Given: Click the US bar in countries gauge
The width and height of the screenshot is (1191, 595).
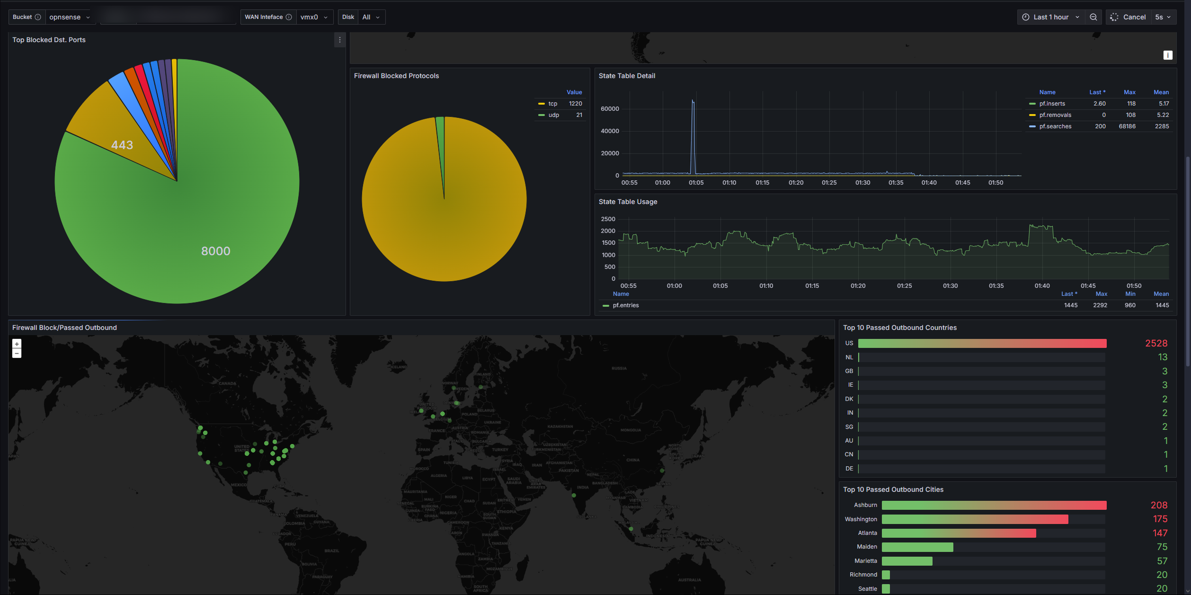Looking at the screenshot, I should click(982, 343).
